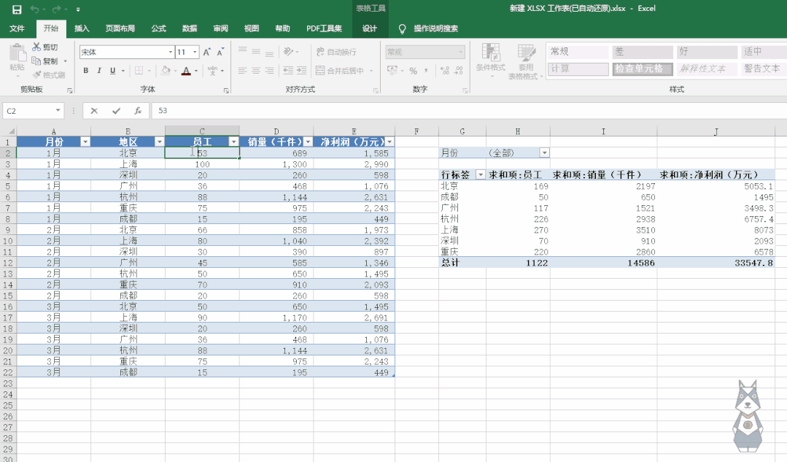Click the decrease decimal icon
The height and width of the screenshot is (462, 787).
(x=458, y=71)
